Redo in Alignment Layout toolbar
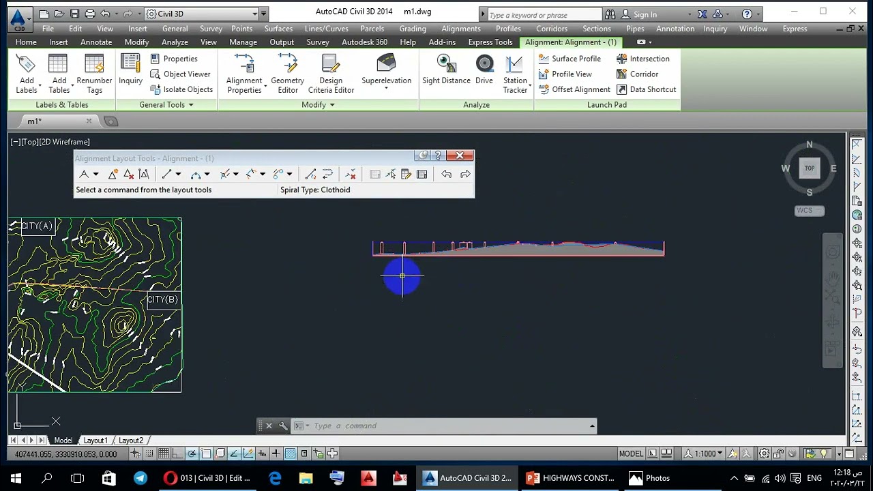 [x=465, y=175]
